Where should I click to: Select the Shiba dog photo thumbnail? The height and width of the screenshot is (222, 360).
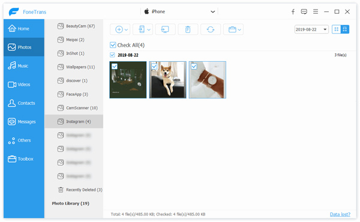[x=168, y=80]
